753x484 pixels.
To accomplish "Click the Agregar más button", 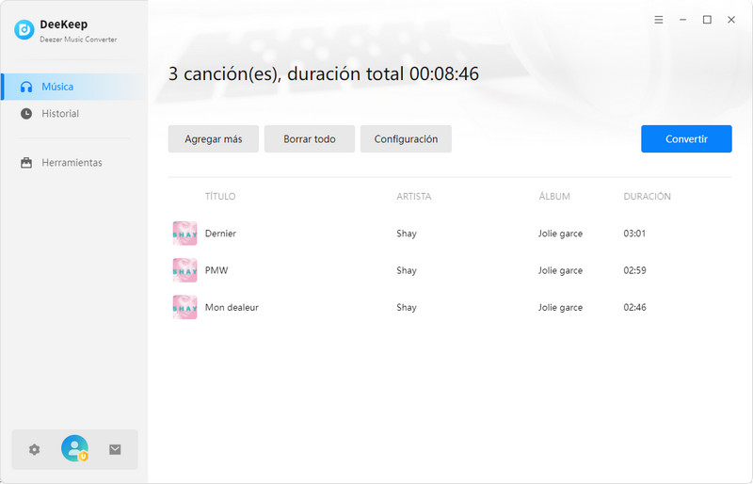I will click(x=214, y=139).
